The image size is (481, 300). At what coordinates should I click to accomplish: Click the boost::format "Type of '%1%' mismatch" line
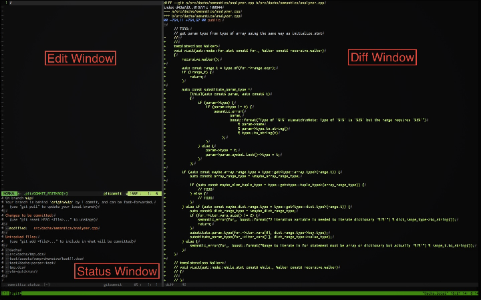tap(329, 120)
